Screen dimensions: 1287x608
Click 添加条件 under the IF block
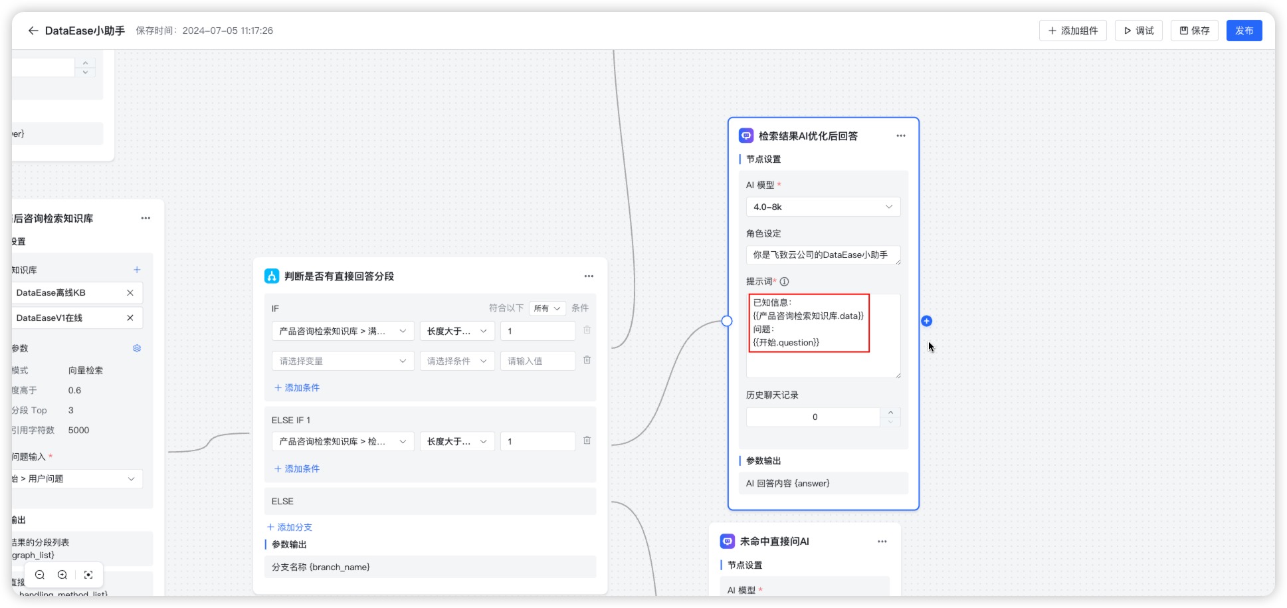point(297,387)
